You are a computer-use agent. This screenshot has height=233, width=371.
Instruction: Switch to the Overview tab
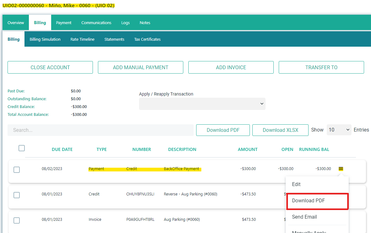tap(16, 23)
